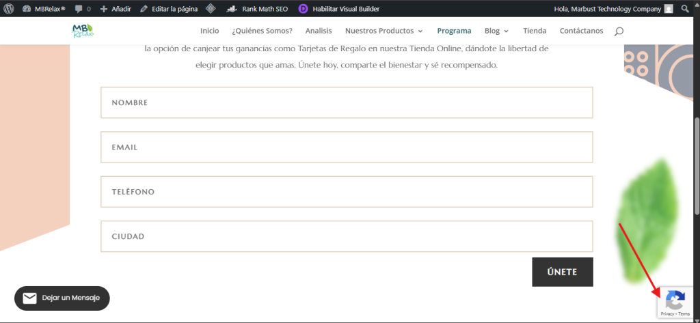Click the Divi Habilitar Visual Builder icon
This screenshot has height=323, width=700.
pyautogui.click(x=304, y=9)
